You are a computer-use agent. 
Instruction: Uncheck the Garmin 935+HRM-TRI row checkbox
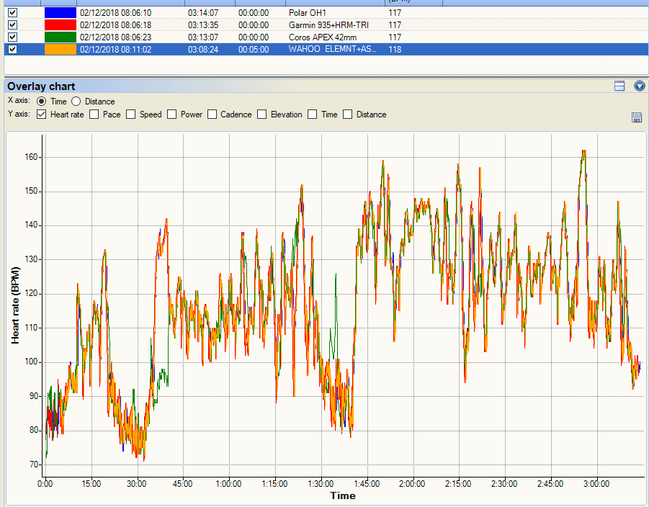click(x=12, y=25)
